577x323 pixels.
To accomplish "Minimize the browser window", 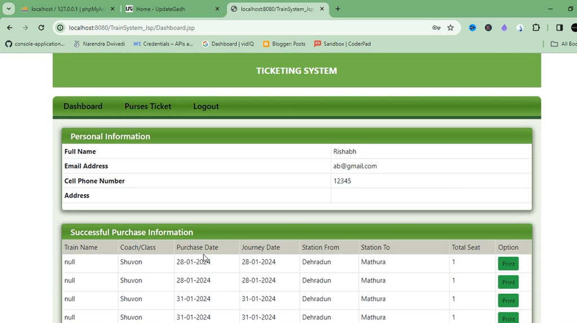I will tap(551, 9).
